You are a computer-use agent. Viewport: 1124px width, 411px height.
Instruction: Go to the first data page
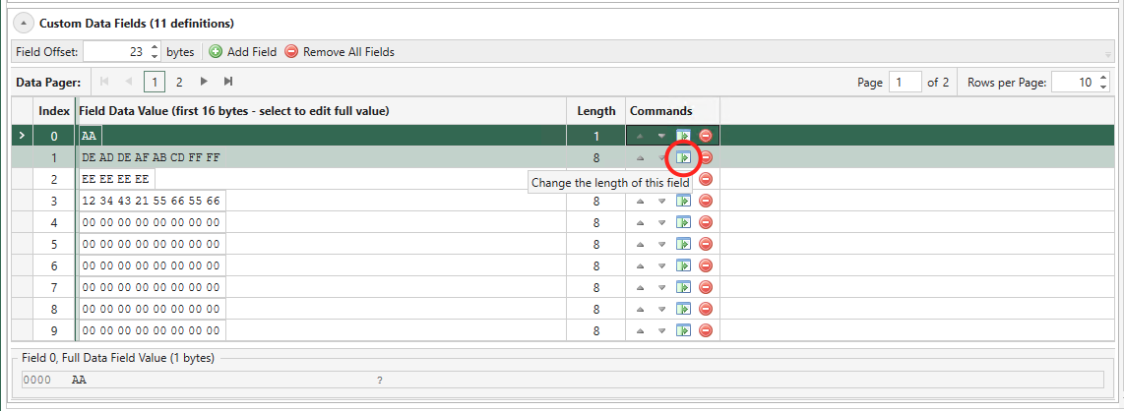[104, 82]
